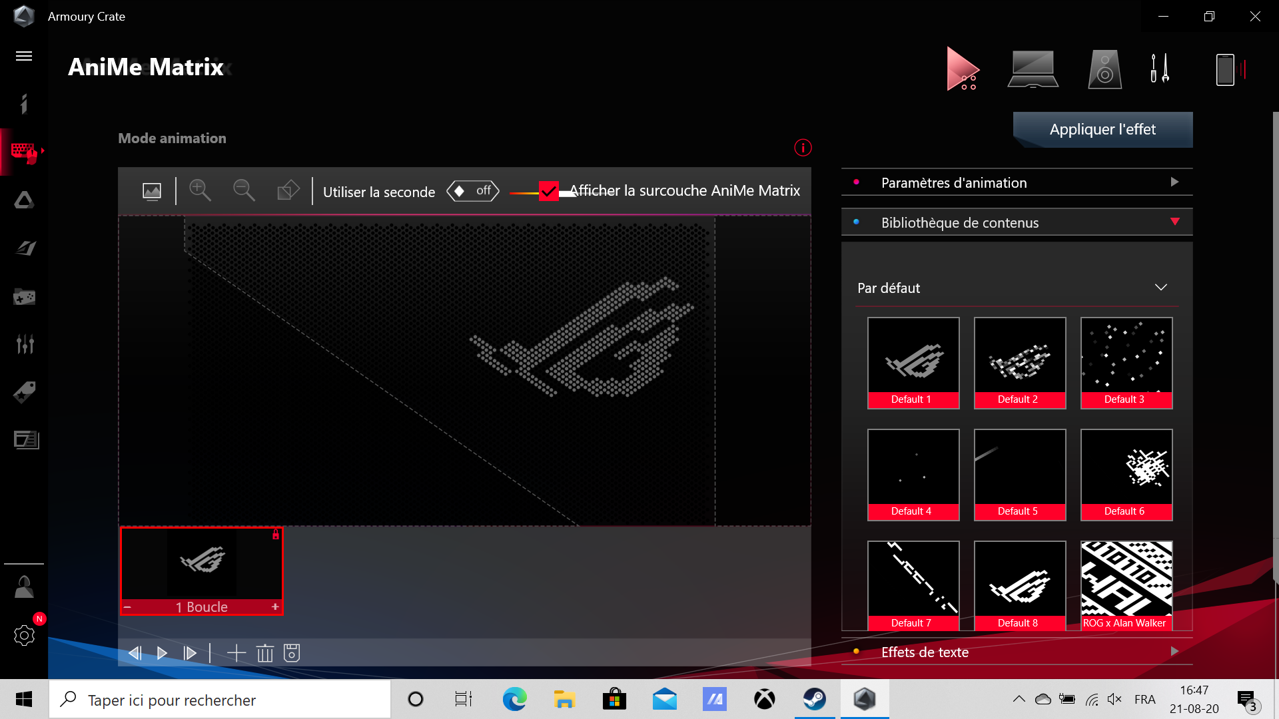Uncheck Afficher la surcouche AniMe Matrix
Viewport: 1279px width, 719px height.
548,191
